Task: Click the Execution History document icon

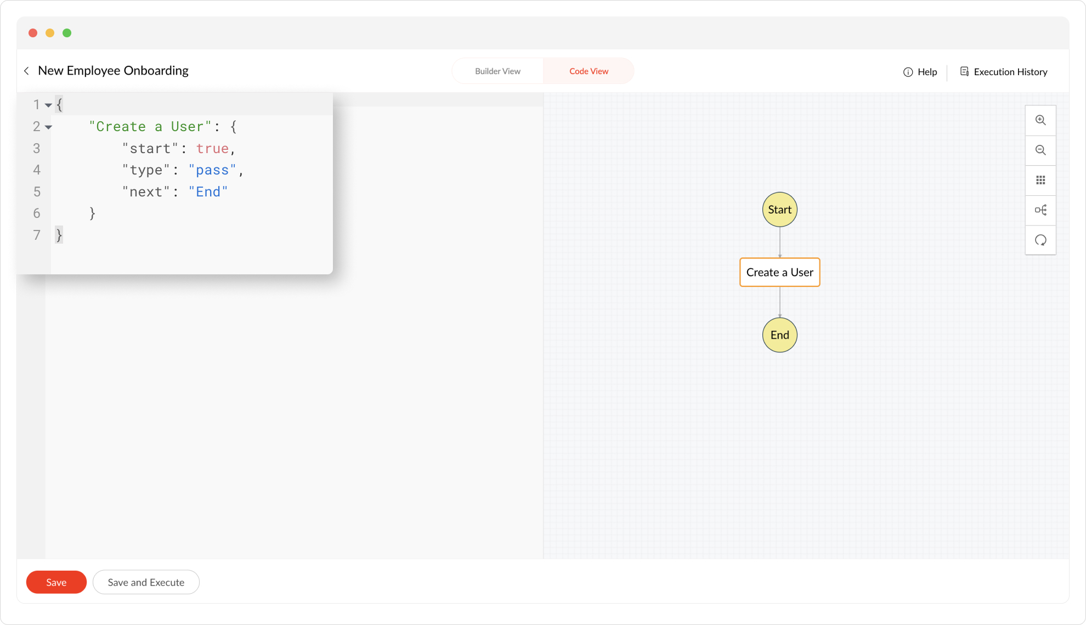Action: click(964, 71)
